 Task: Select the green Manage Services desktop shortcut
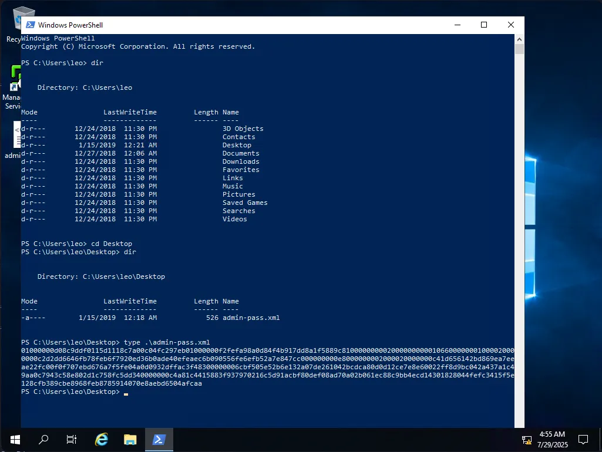[x=12, y=87]
